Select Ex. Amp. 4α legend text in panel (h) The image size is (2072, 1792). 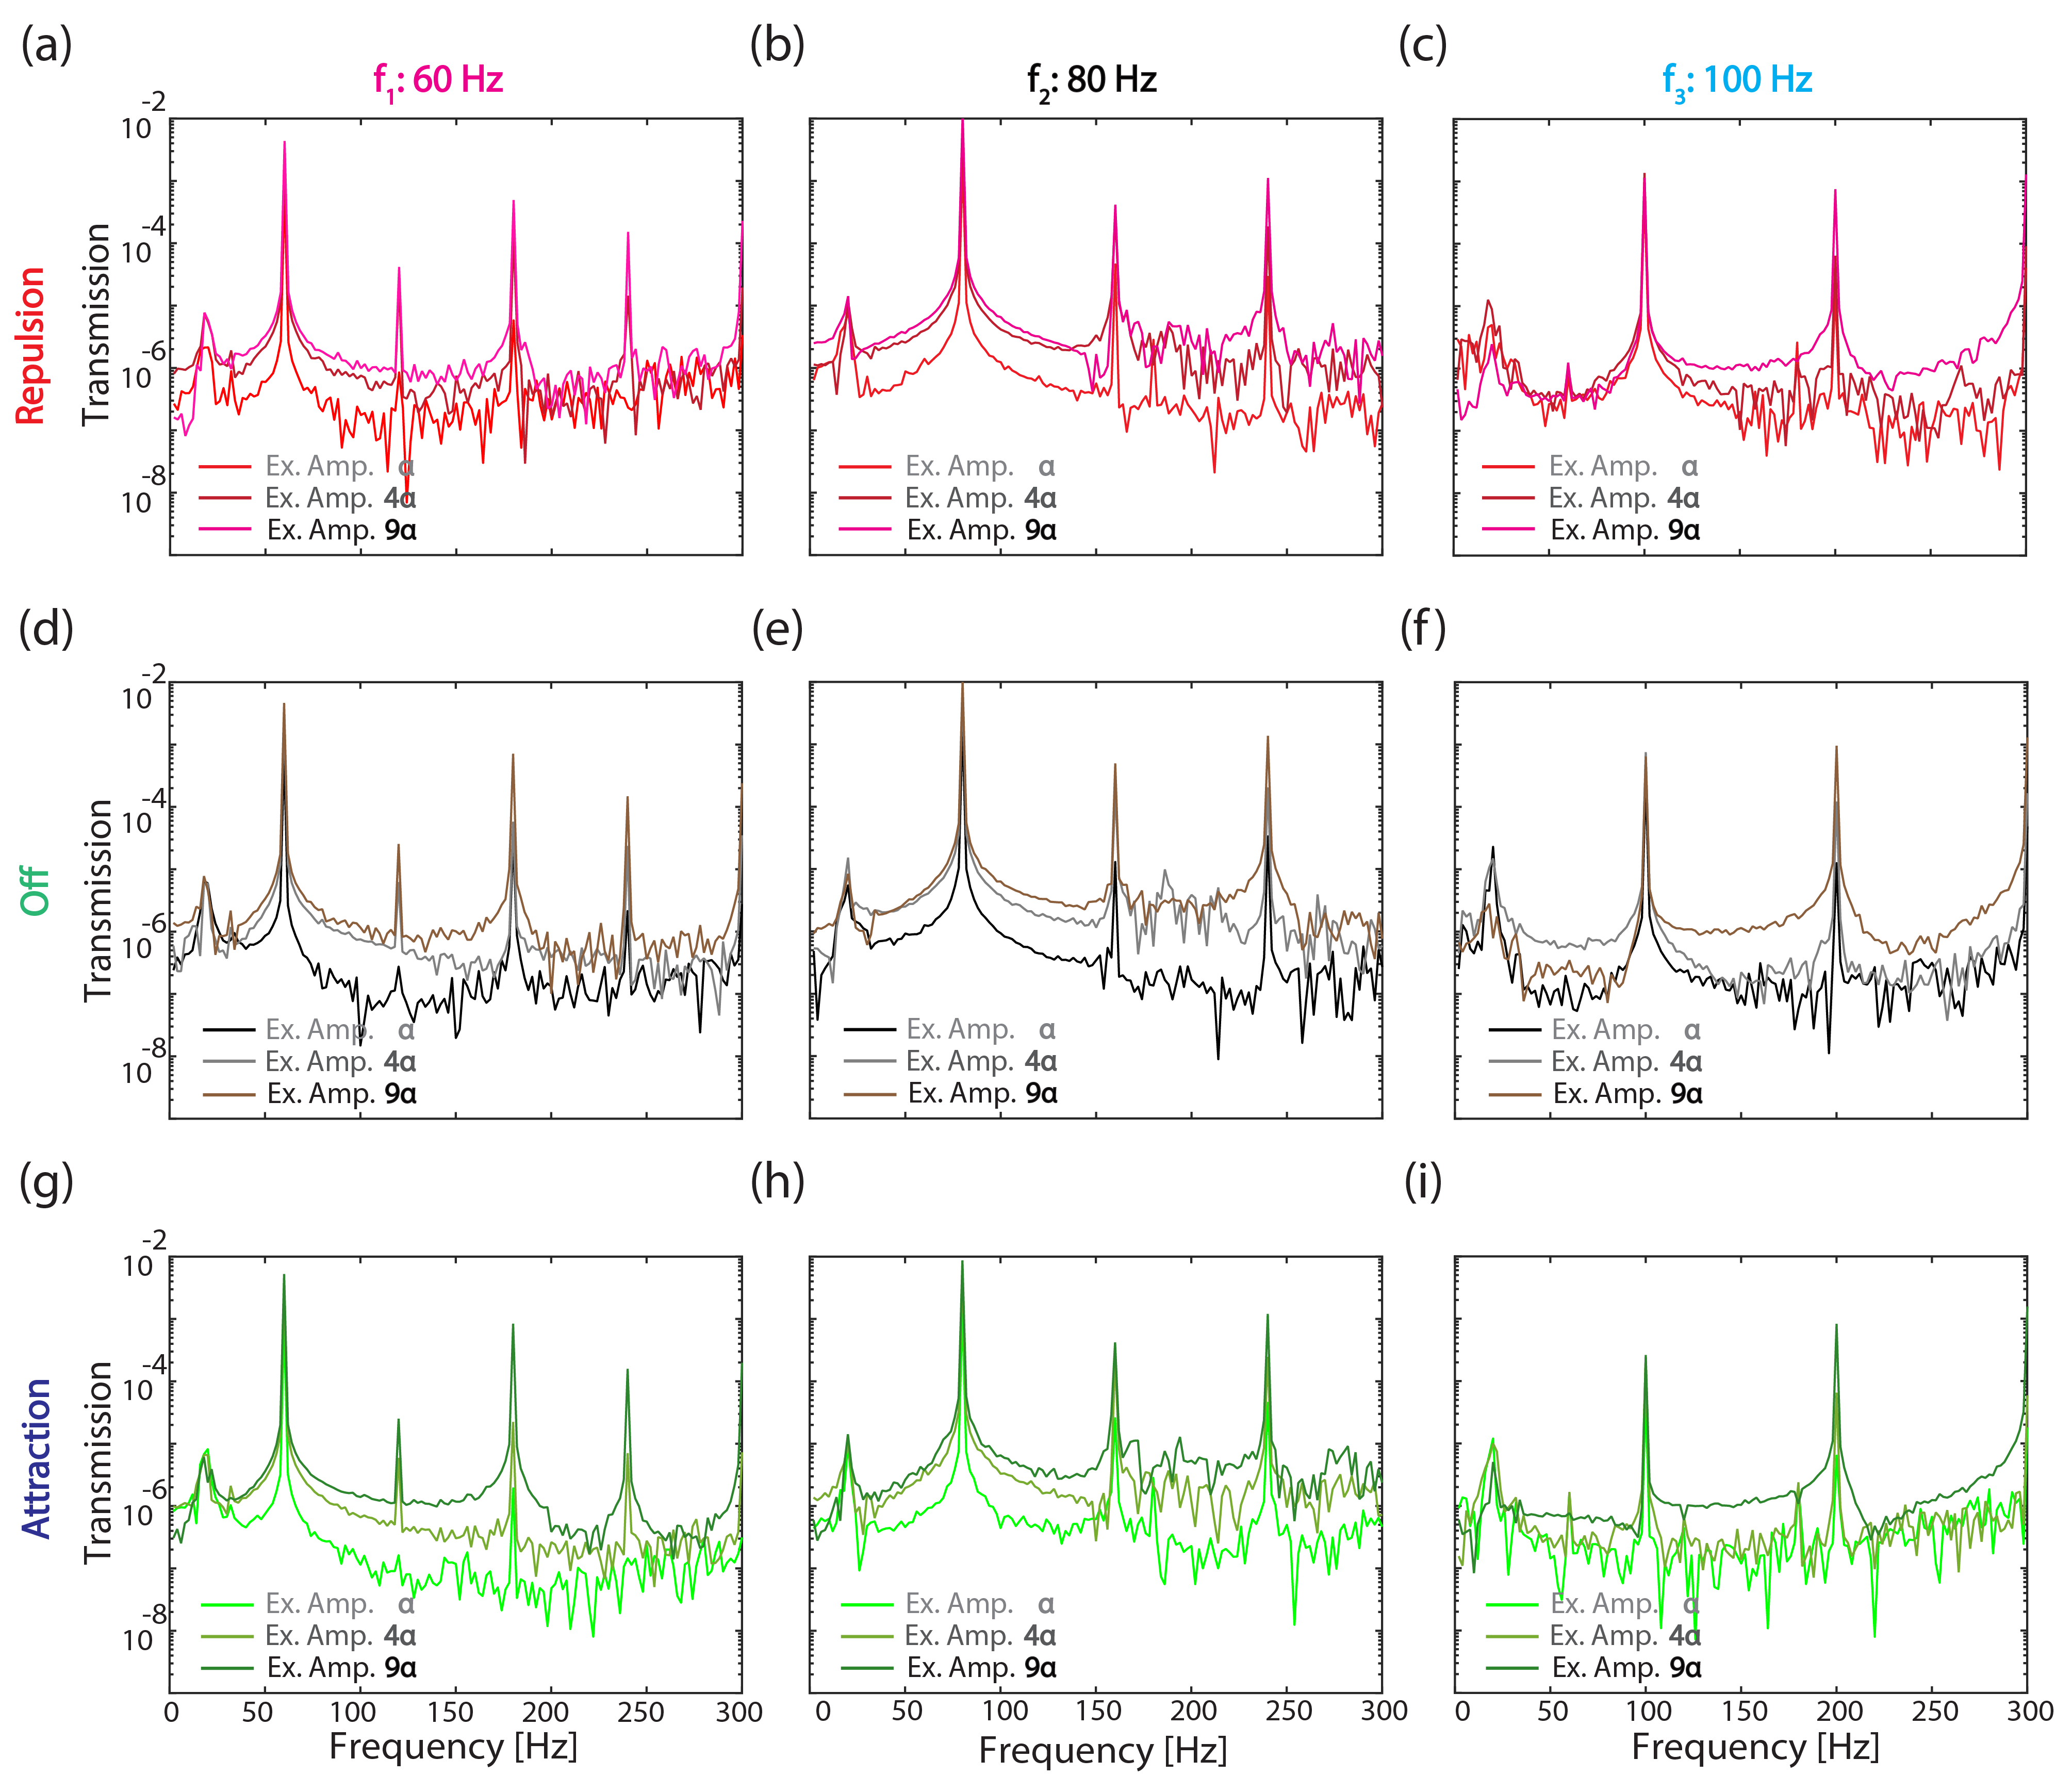coord(980,1636)
